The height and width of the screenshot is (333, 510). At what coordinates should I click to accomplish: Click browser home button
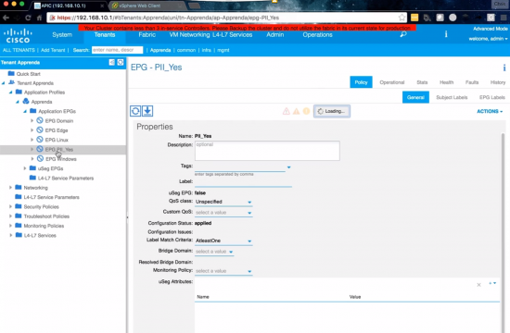pyautogui.click(x=39, y=18)
